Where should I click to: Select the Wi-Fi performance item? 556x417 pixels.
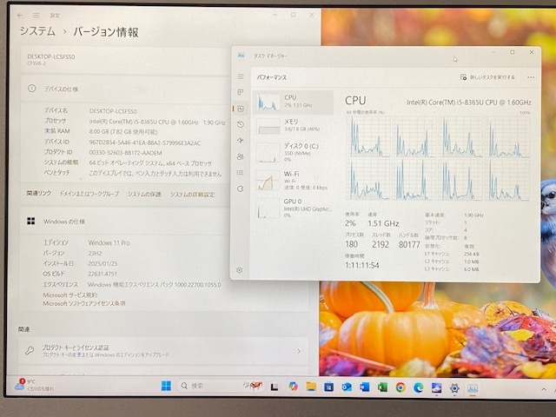click(x=294, y=180)
